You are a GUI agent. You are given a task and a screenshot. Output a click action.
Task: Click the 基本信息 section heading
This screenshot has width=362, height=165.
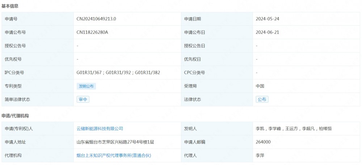pyautogui.click(x=10, y=6)
